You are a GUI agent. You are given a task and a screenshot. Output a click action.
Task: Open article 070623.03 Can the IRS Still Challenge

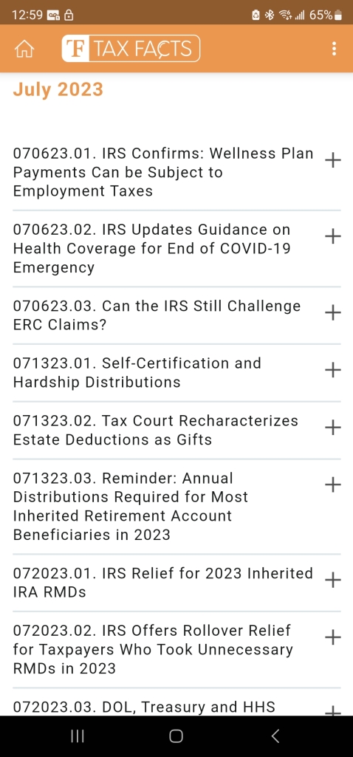coord(157,315)
